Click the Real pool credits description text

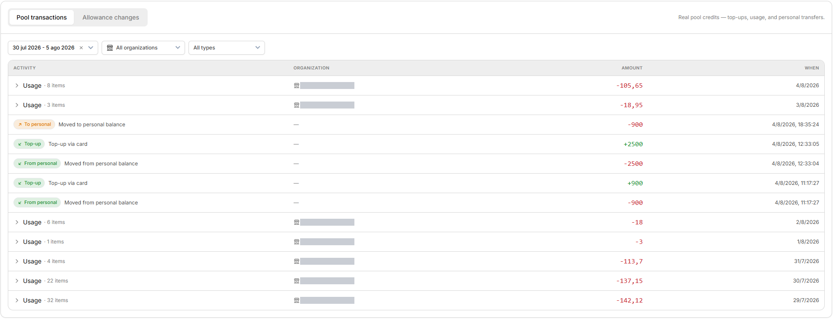pos(751,17)
